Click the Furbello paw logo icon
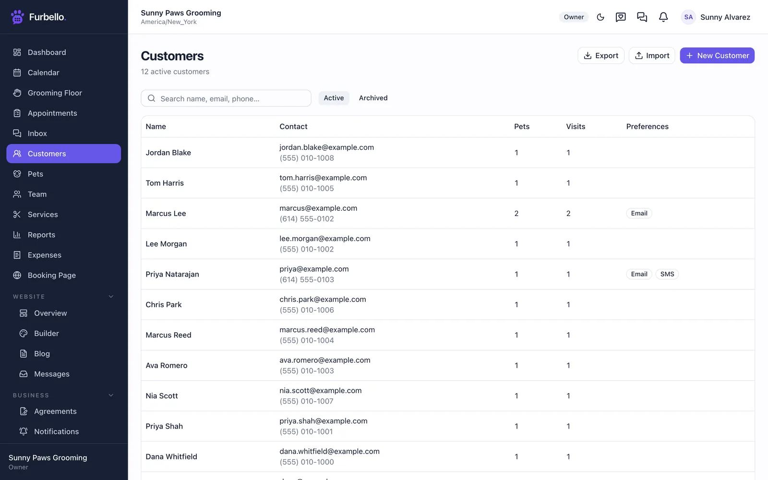Image resolution: width=768 pixels, height=480 pixels. click(17, 17)
